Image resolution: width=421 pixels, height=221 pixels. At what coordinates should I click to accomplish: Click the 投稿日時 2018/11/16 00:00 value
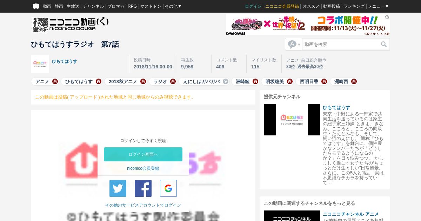click(x=153, y=67)
